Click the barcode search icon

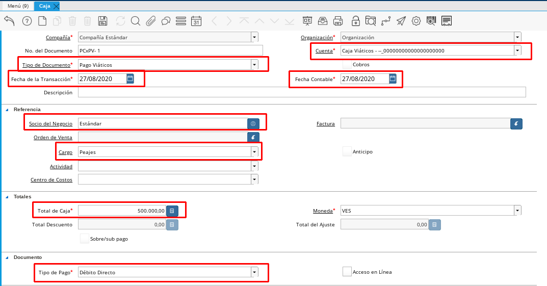tap(431, 21)
